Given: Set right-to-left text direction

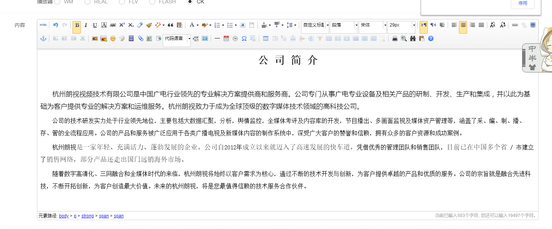Looking at the screenshot, I should tap(433, 25).
